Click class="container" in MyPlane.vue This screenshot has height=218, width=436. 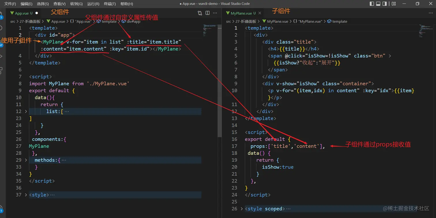coord(347,84)
